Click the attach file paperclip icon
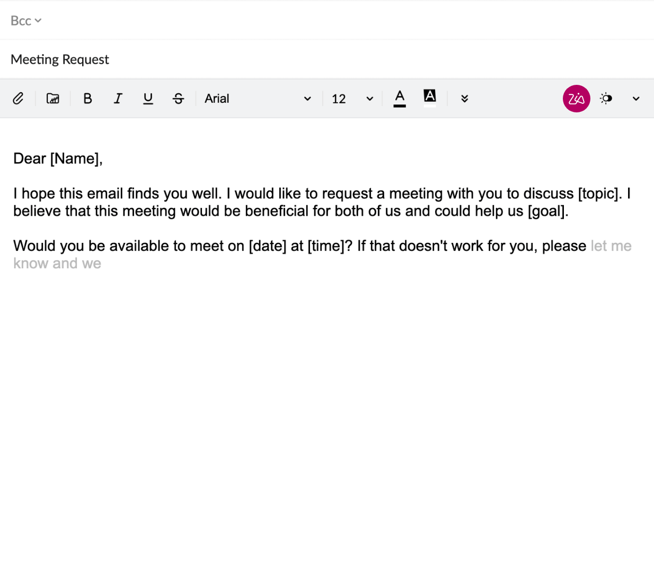 point(18,98)
